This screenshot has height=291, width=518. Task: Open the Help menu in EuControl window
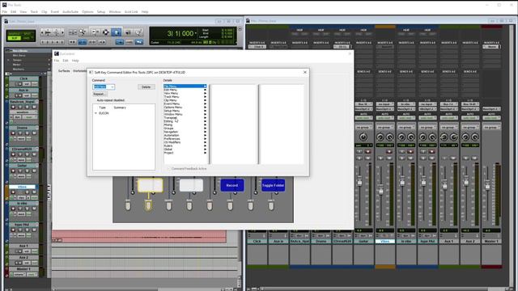point(75,61)
